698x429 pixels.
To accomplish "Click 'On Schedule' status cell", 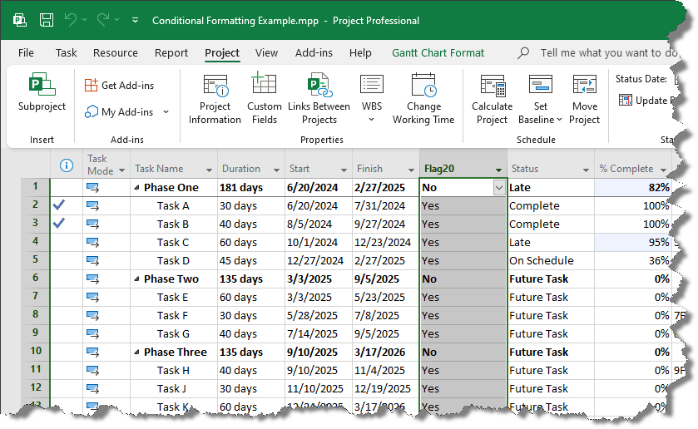I will pos(550,261).
